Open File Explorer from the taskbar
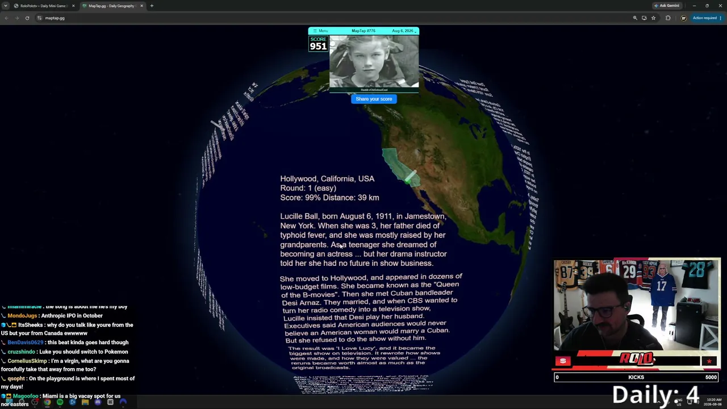This screenshot has width=727, height=409. tap(85, 402)
